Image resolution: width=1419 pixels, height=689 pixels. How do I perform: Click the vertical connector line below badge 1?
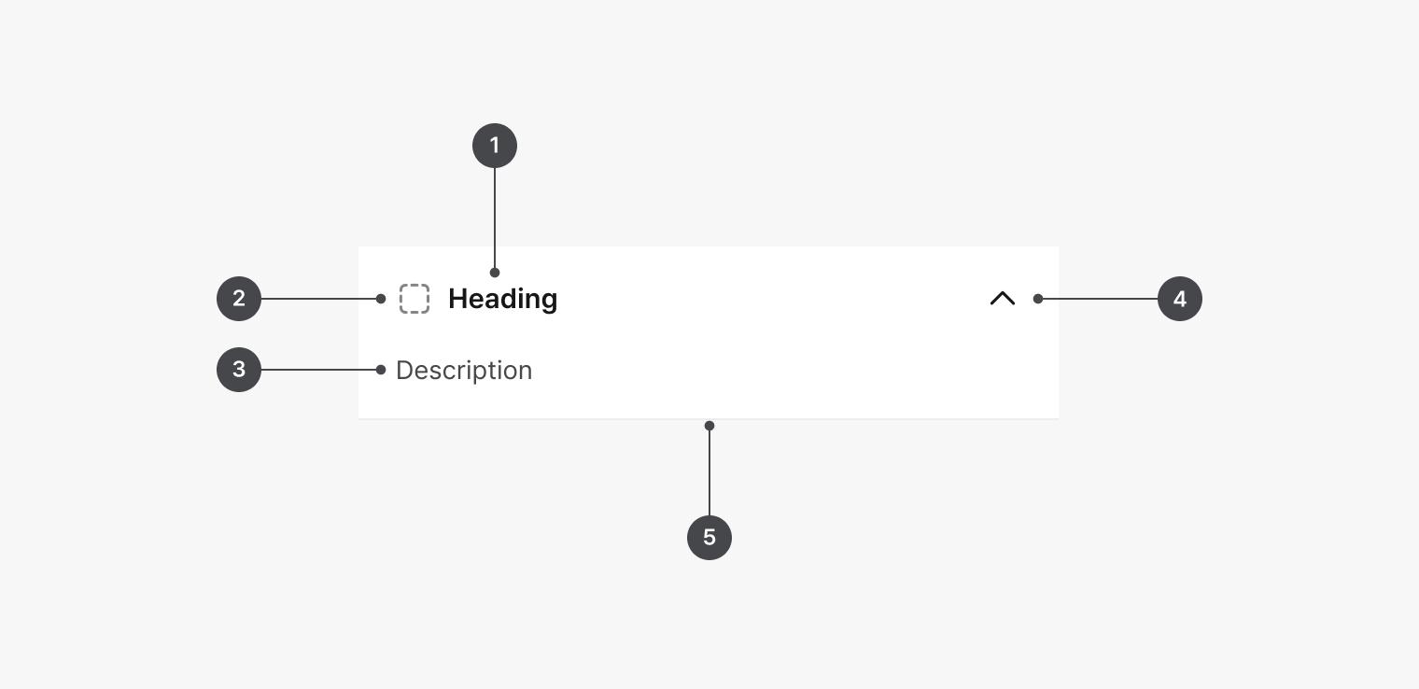[495, 219]
